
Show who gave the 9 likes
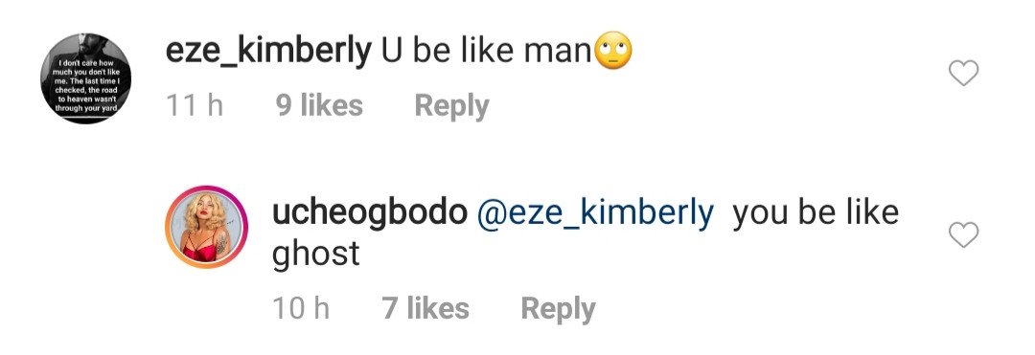pyautogui.click(x=319, y=105)
